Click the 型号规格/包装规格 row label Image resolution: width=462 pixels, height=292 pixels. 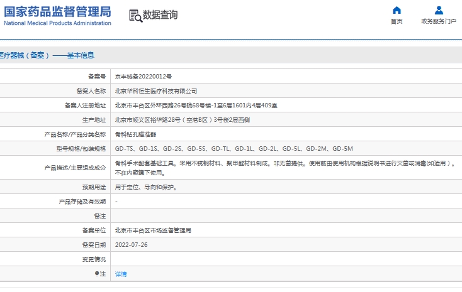81,149
